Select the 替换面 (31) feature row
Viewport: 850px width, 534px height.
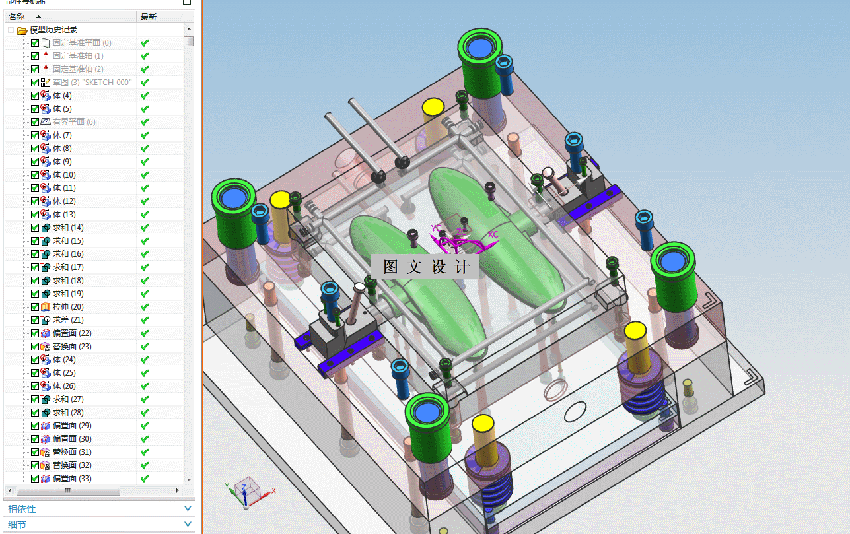(x=93, y=452)
